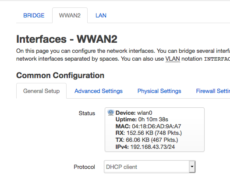The width and height of the screenshot is (230, 175).
Task: Select the WWAN2 interface tab
Action: (70, 15)
